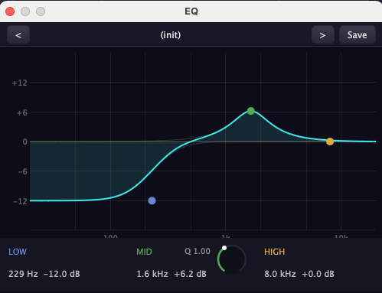Click the 0 dB axis label
The width and height of the screenshot is (382, 293).
(x=24, y=142)
